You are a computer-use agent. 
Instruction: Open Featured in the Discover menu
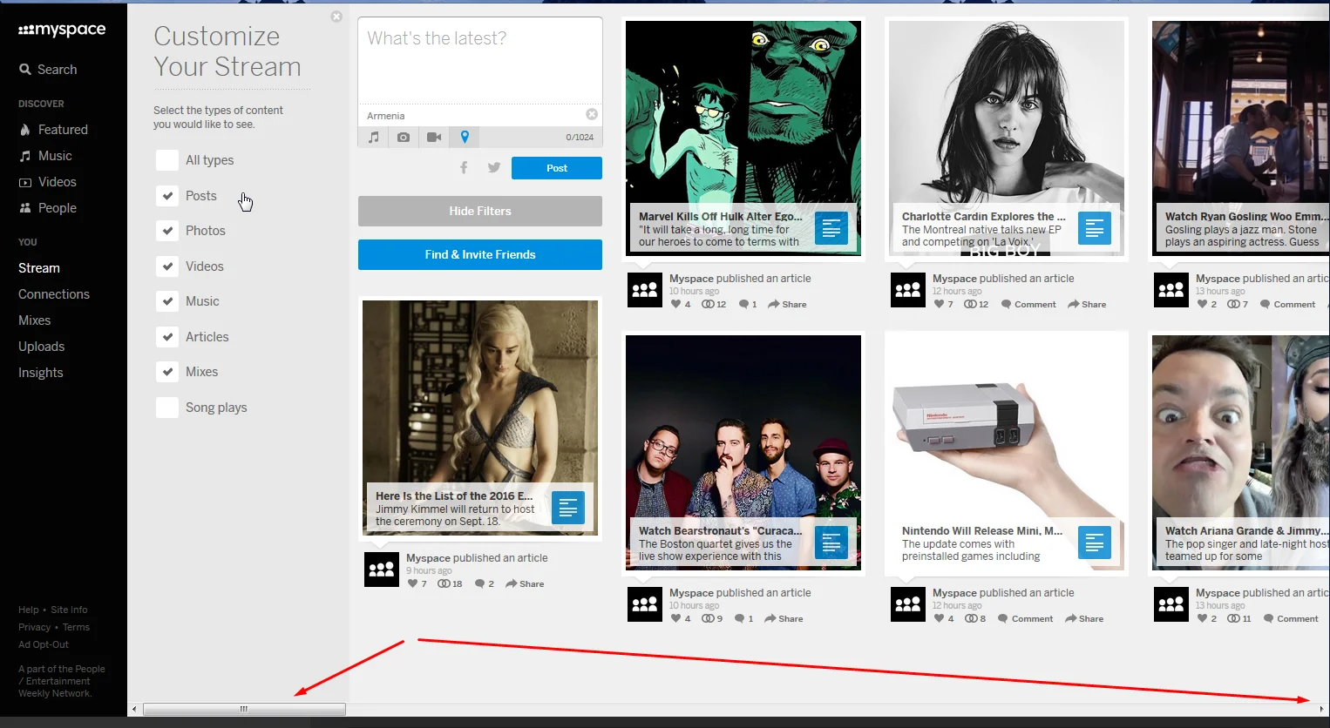pos(63,130)
